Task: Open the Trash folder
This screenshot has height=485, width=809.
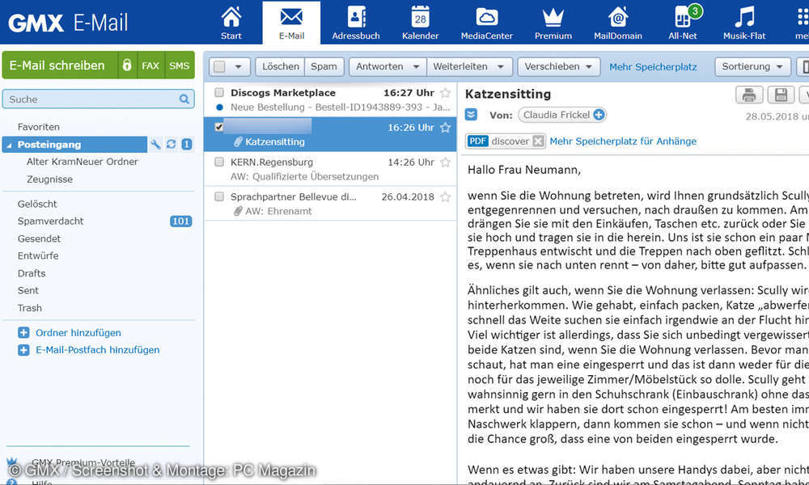Action: point(29,308)
